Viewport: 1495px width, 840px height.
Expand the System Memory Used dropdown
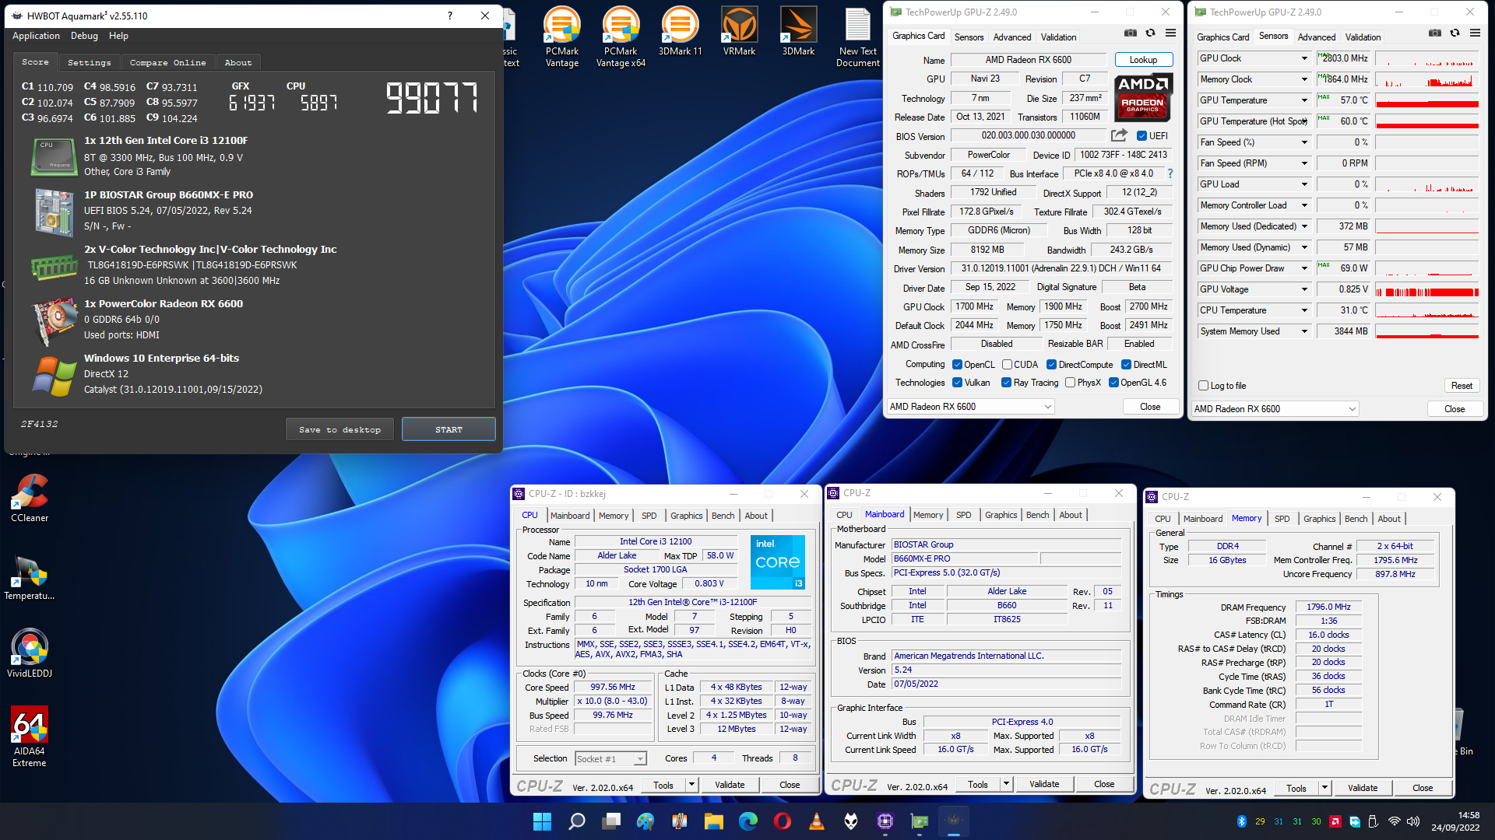coord(1304,331)
